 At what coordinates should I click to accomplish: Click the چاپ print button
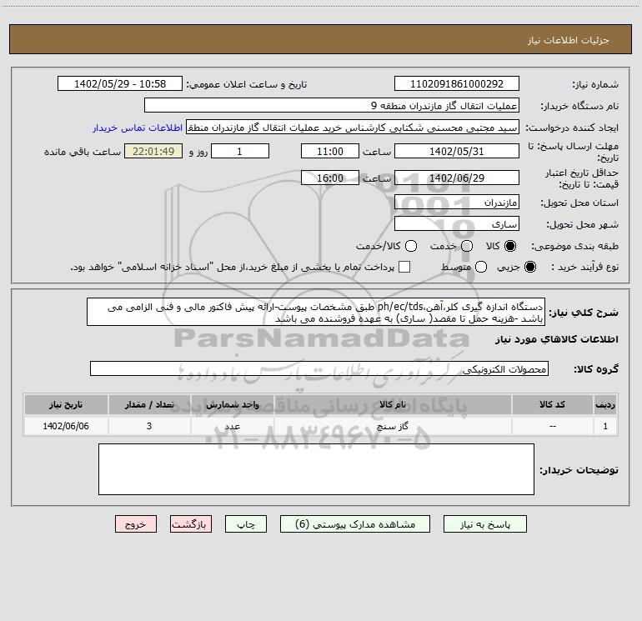click(246, 524)
